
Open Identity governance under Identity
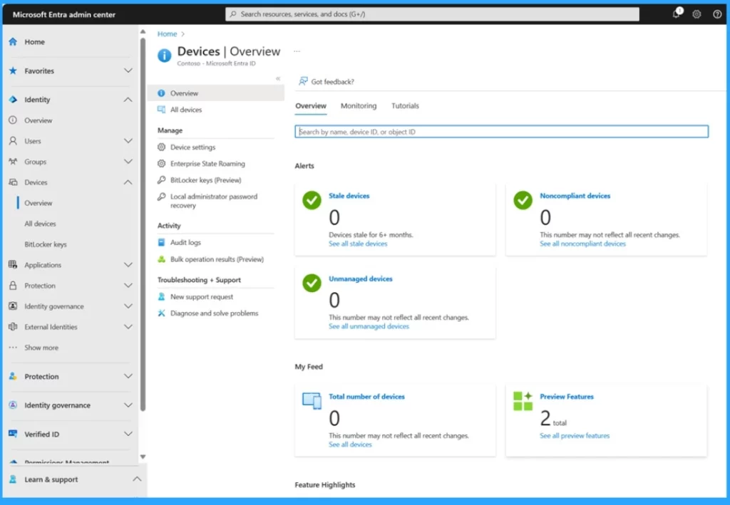coord(54,306)
